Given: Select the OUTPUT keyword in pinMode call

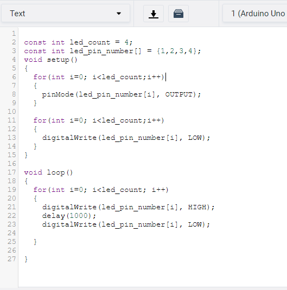Looking at the screenshot, I should (x=178, y=94).
